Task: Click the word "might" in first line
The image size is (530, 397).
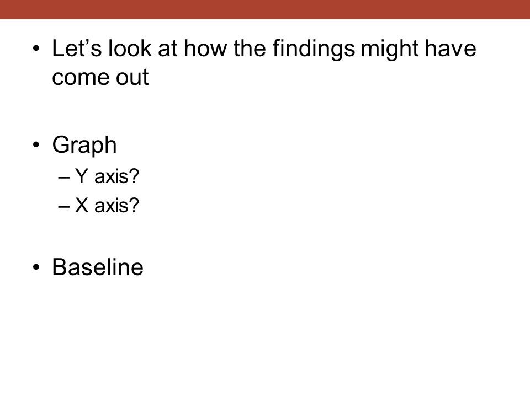Action: pyautogui.click(x=389, y=50)
